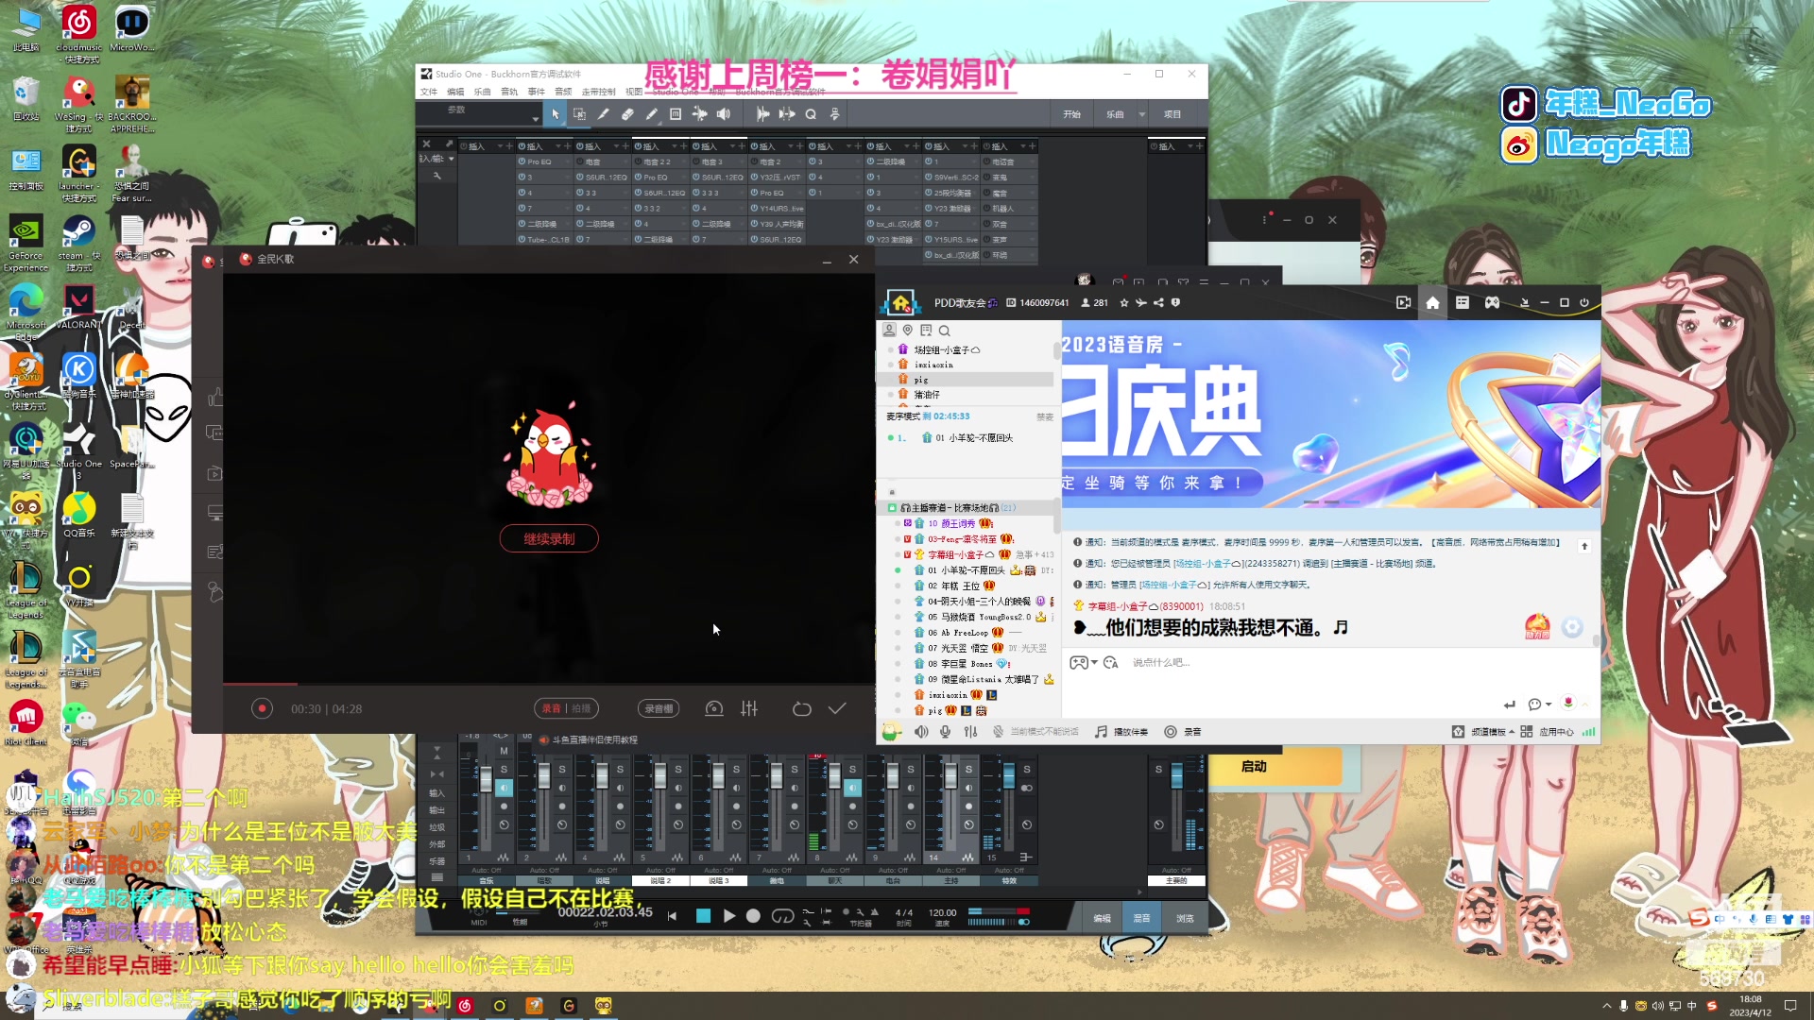Open the 文件 menu in Studio One
This screenshot has width=1814, height=1020.
point(429,92)
